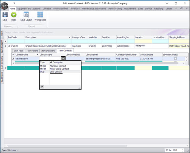Screen dimensions: 190x153
Task: Click the bottom horizontal scrollbar
Action: (x=67, y=146)
